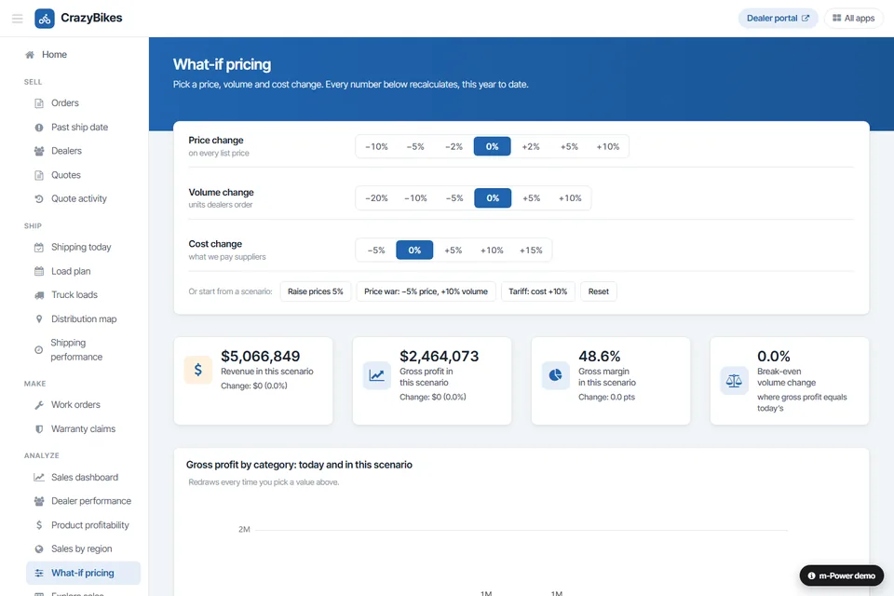This screenshot has height=596, width=894.
Task: Navigate to Sales dashboard
Action: coord(83,478)
